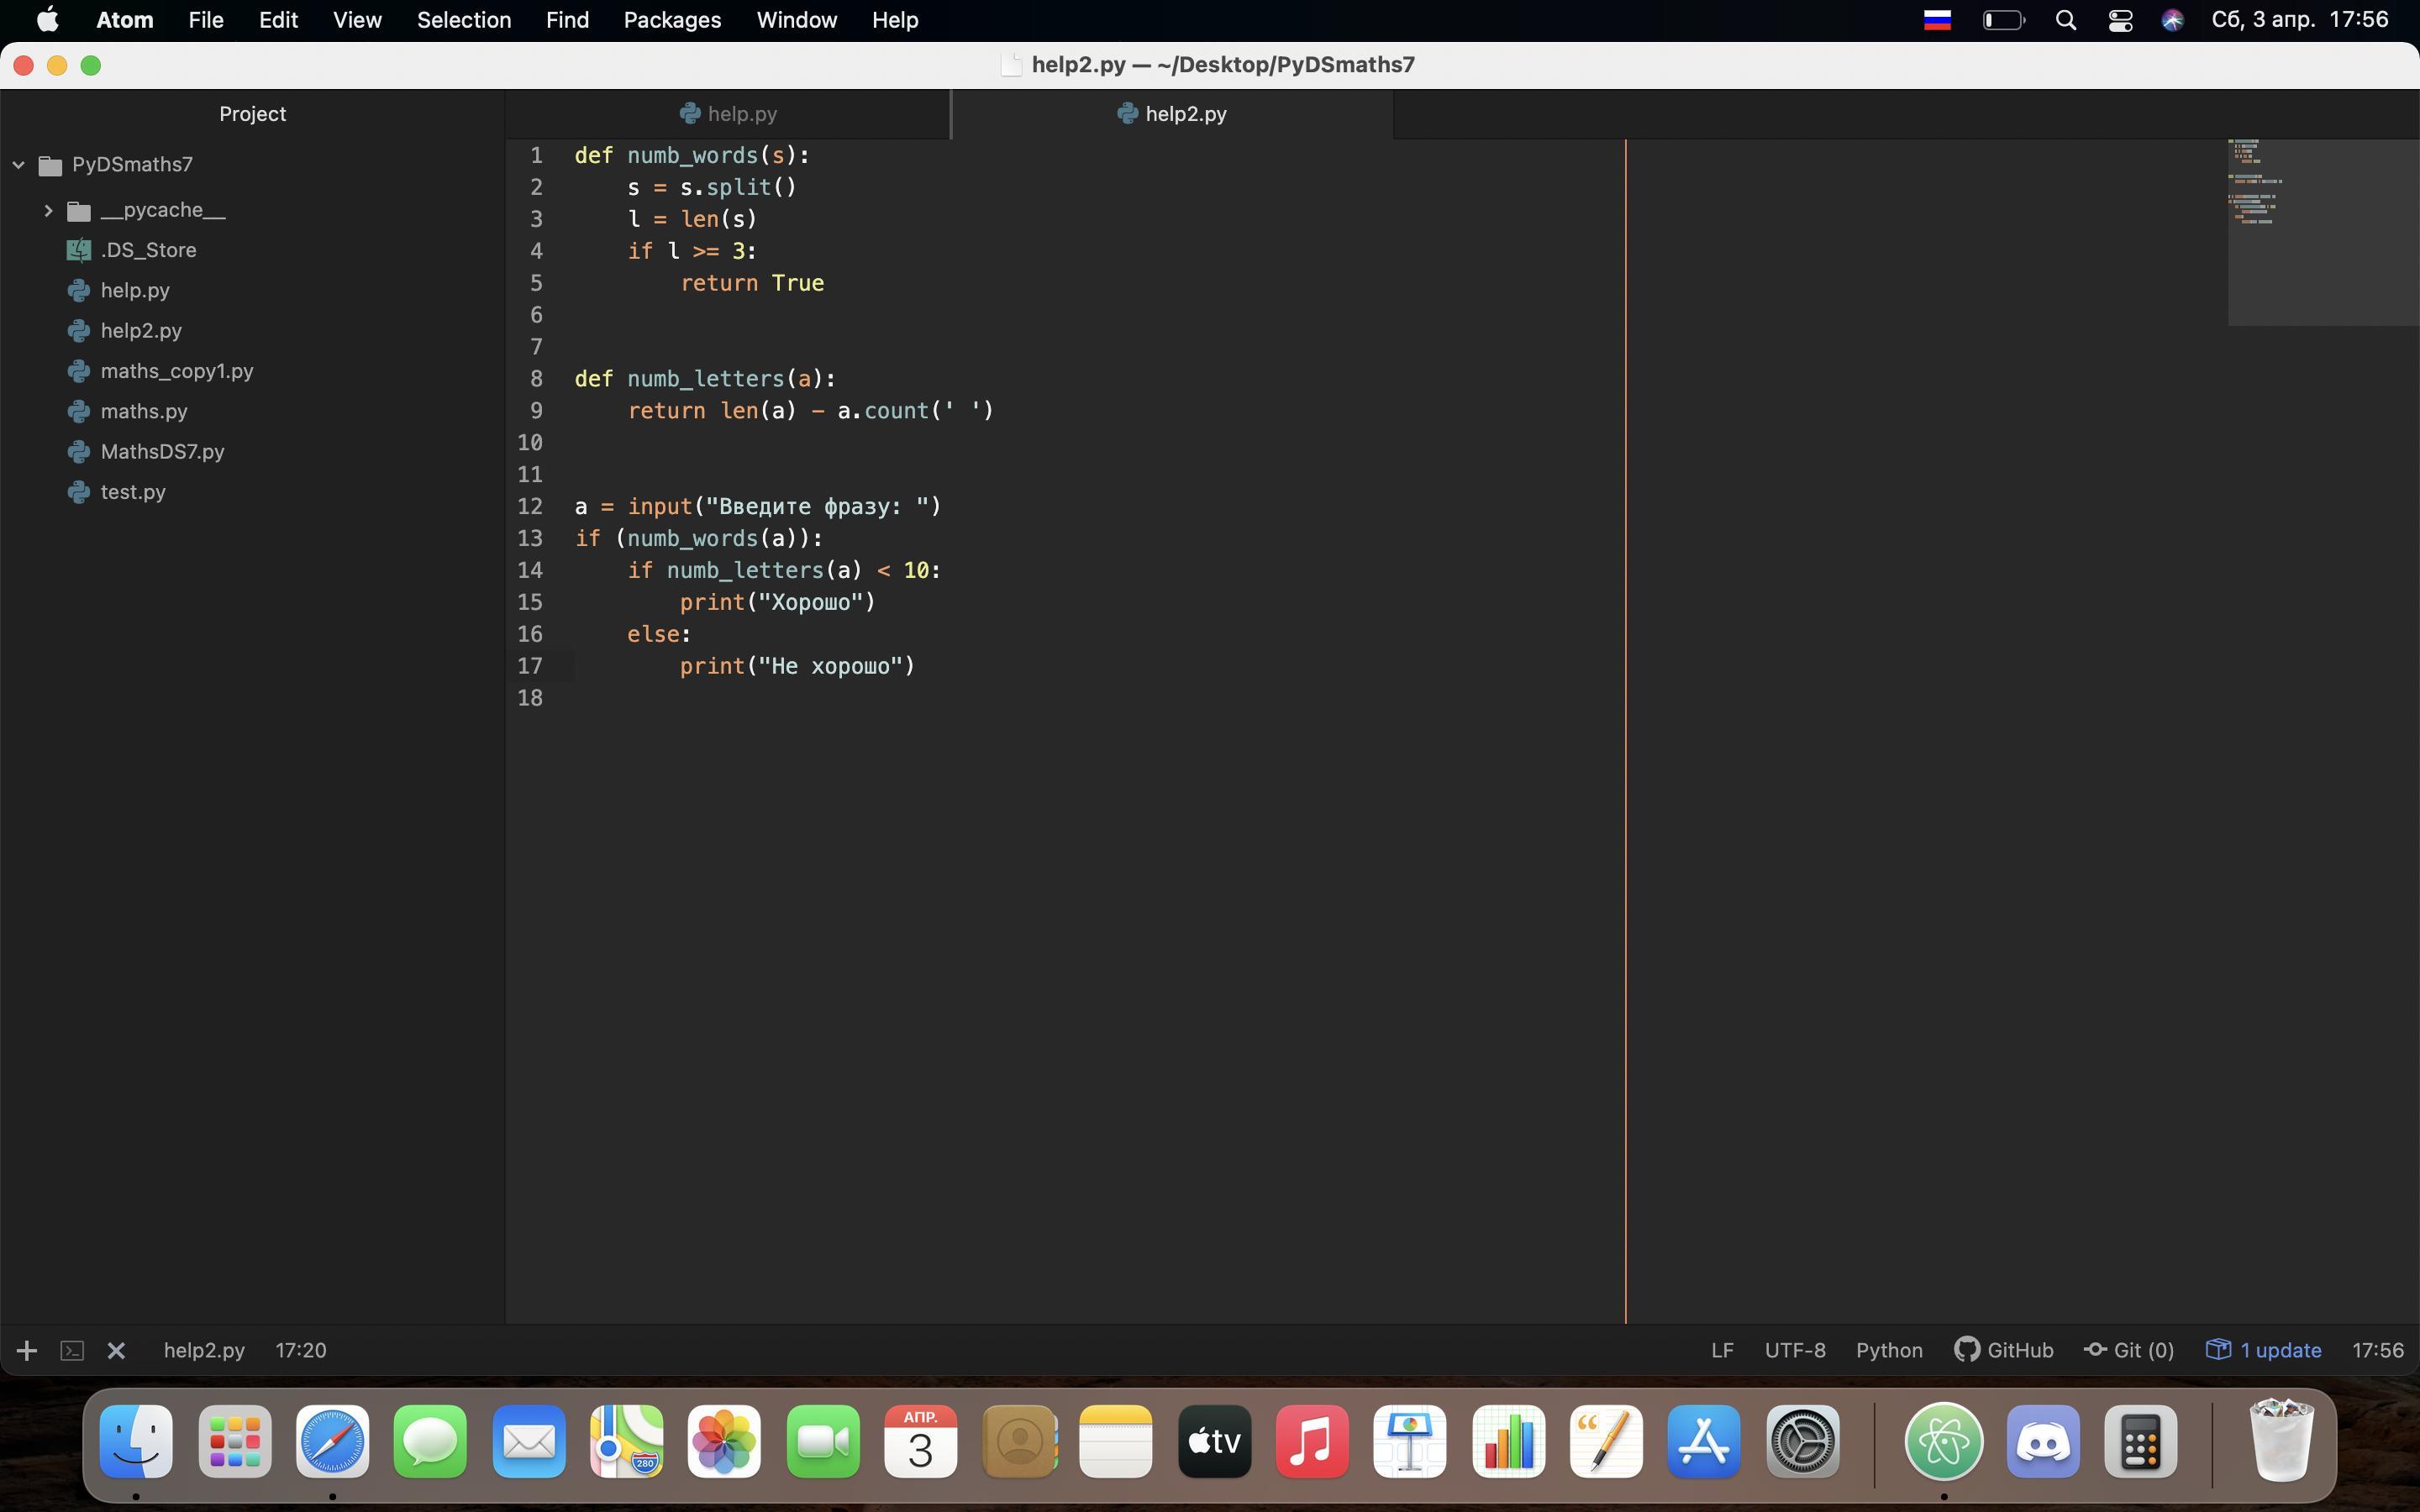Open FaceTime from the Dock
Image resolution: width=2420 pixels, height=1512 pixels.
point(823,1442)
